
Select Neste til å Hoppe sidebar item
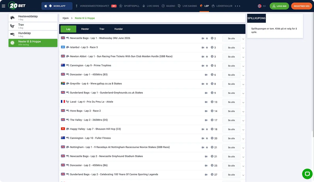(33, 43)
